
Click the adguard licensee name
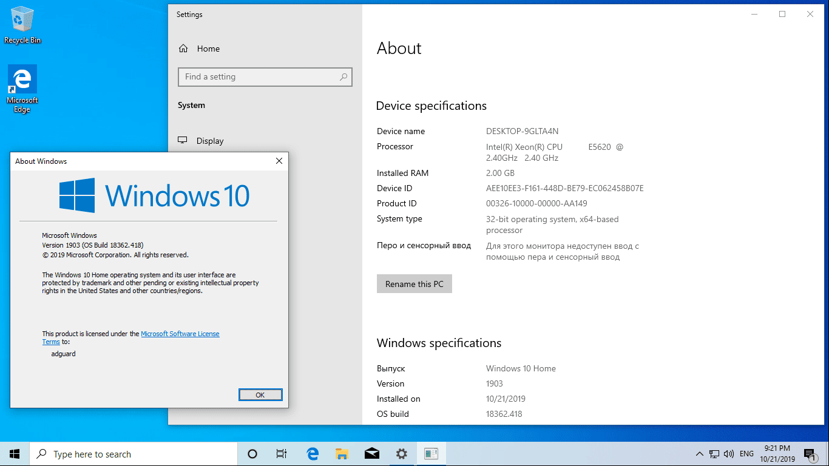click(64, 353)
